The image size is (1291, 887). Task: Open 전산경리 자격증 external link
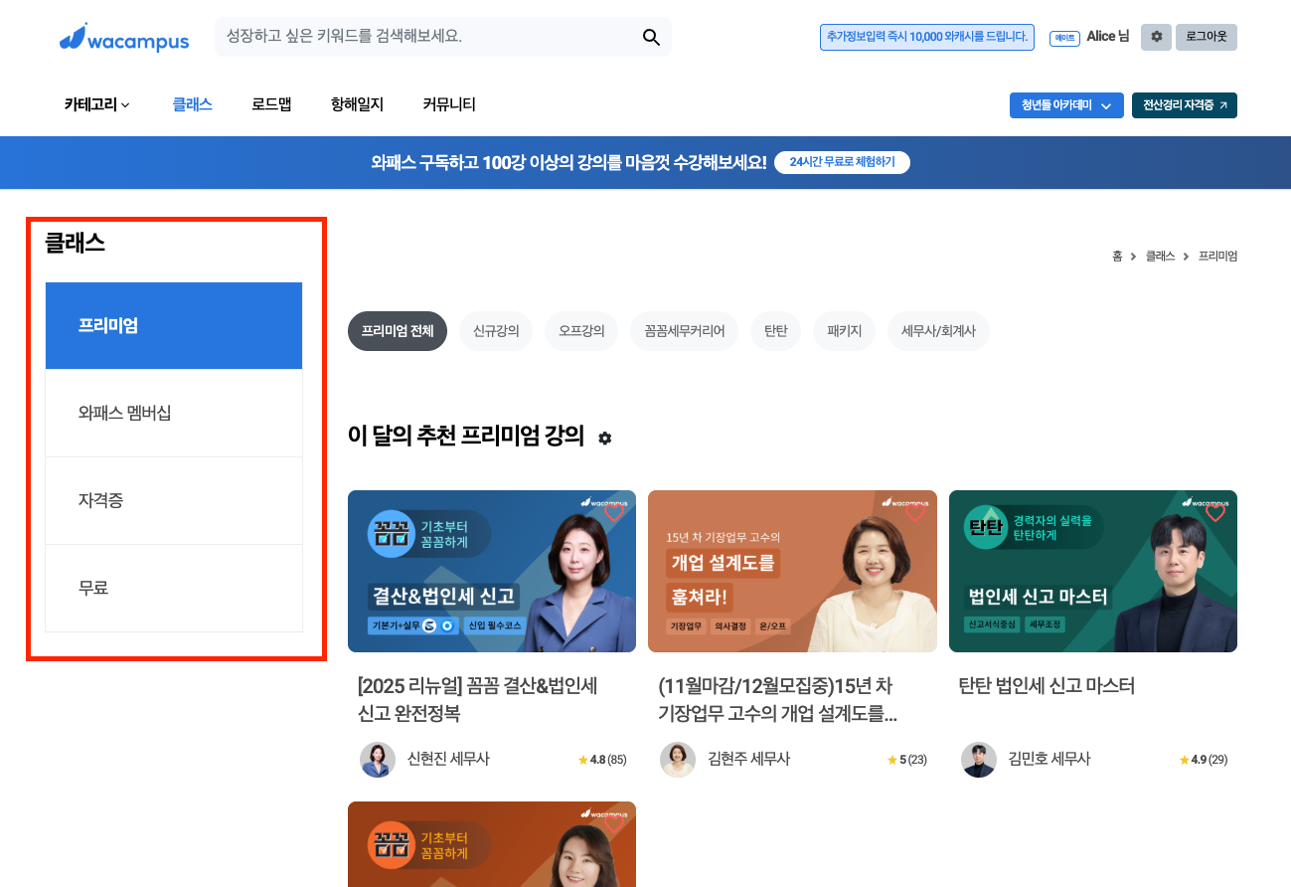[x=1184, y=105]
